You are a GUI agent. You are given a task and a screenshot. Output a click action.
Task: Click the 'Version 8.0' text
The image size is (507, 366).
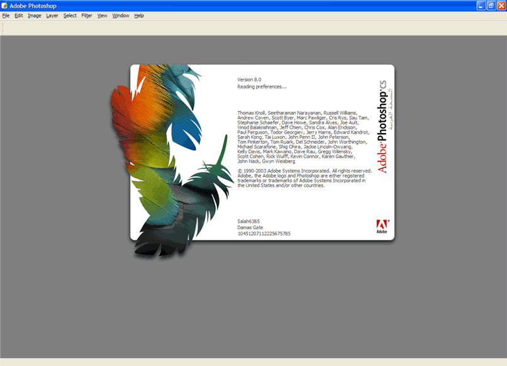coord(249,79)
